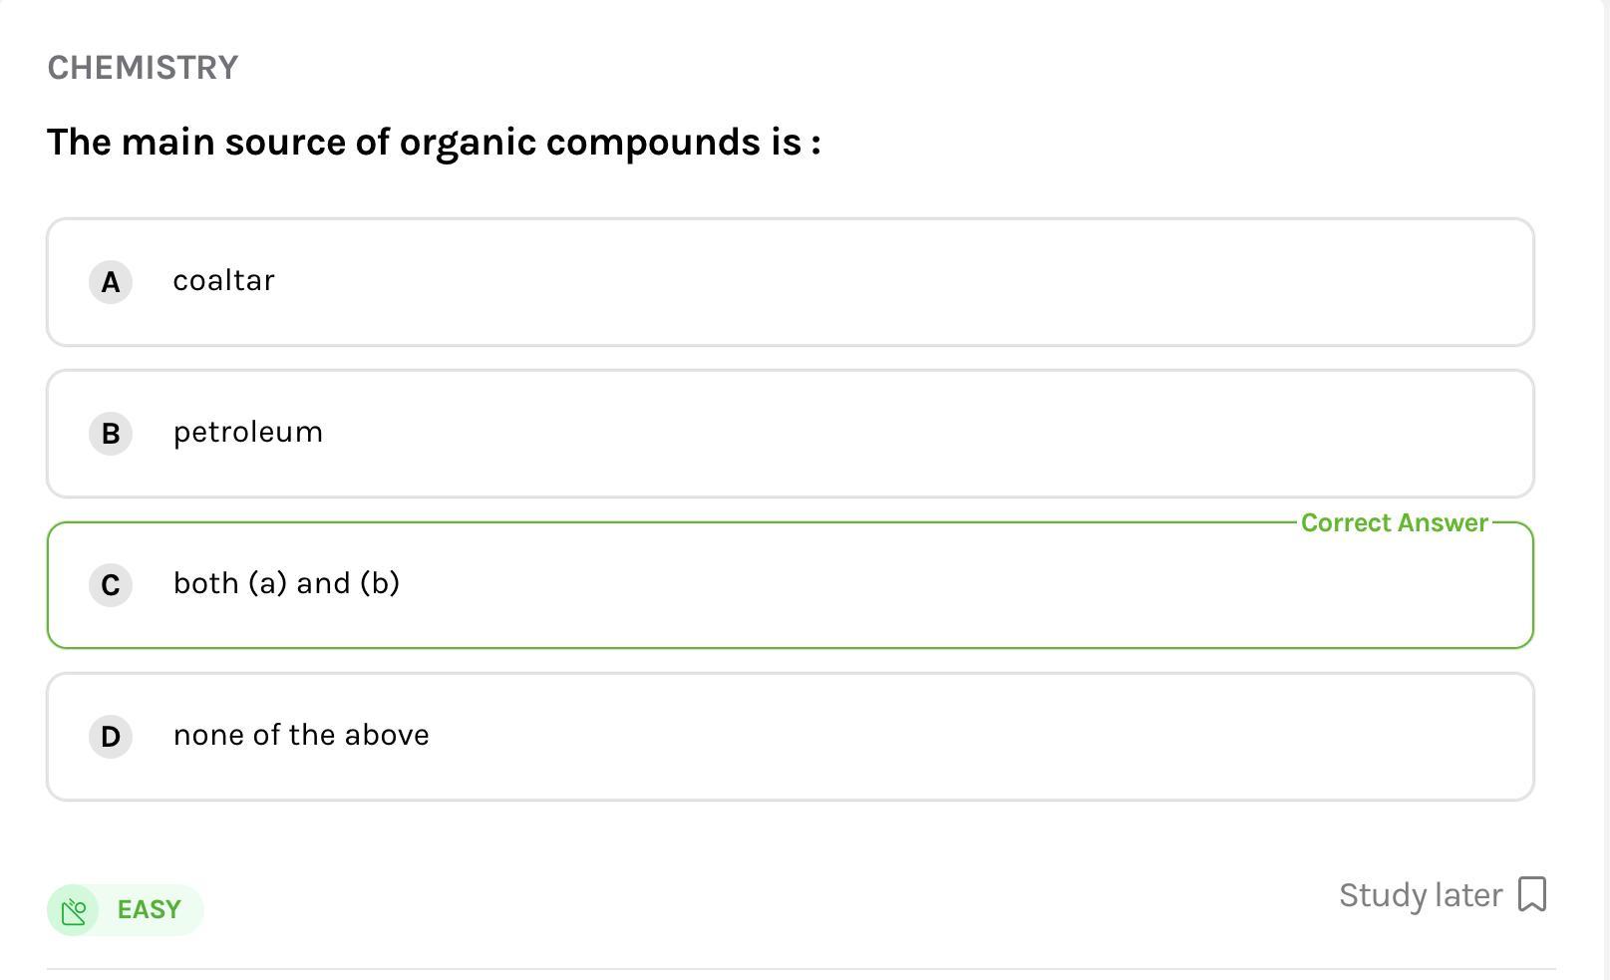Click the CHEMISTRY subject heading
1610x980 pixels.
point(143,68)
